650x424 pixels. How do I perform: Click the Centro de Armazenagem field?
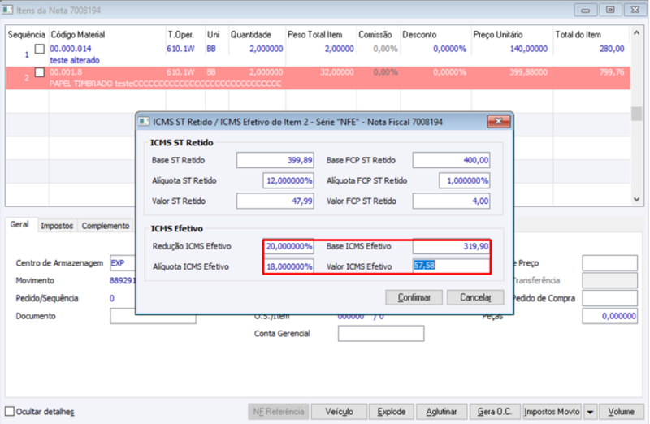[123, 263]
